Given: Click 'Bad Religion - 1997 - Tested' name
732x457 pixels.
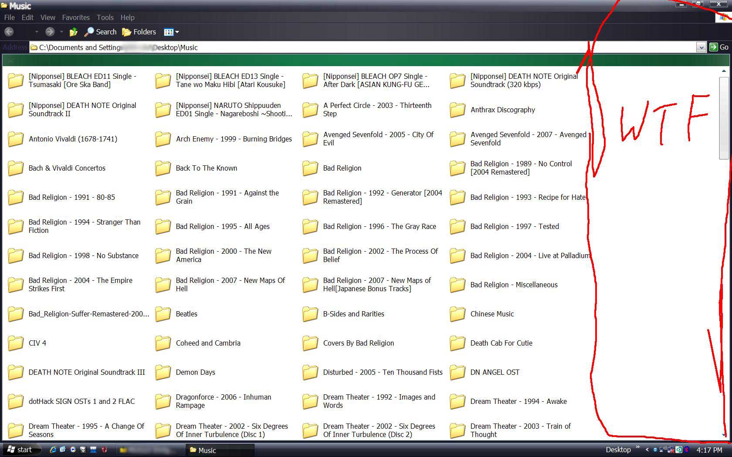Looking at the screenshot, I should (x=515, y=226).
